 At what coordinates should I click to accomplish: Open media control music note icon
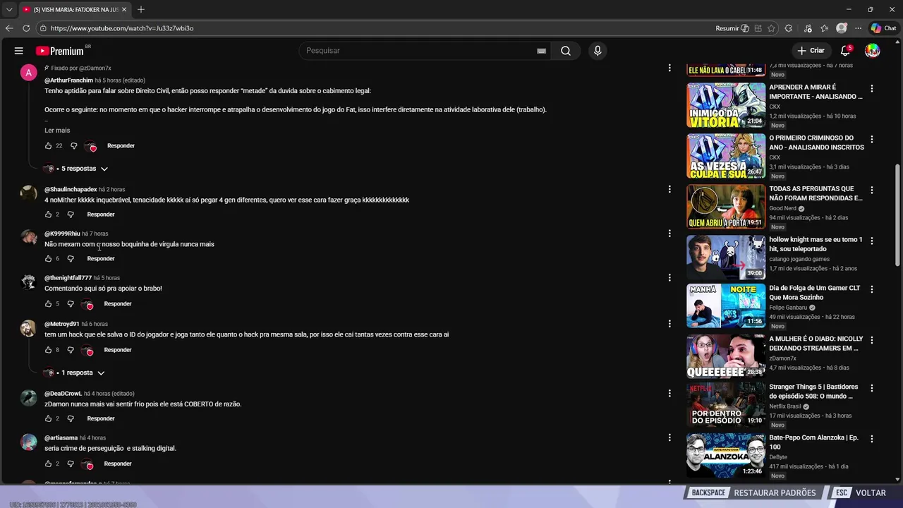tap(807, 28)
